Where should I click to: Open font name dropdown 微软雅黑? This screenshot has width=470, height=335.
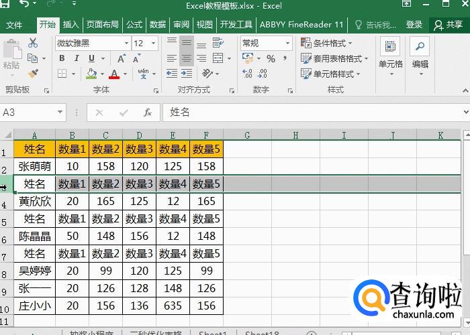click(126, 44)
